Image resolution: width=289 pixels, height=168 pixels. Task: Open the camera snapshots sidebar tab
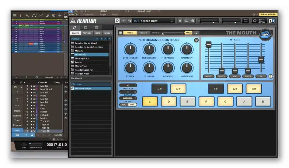coord(85,28)
